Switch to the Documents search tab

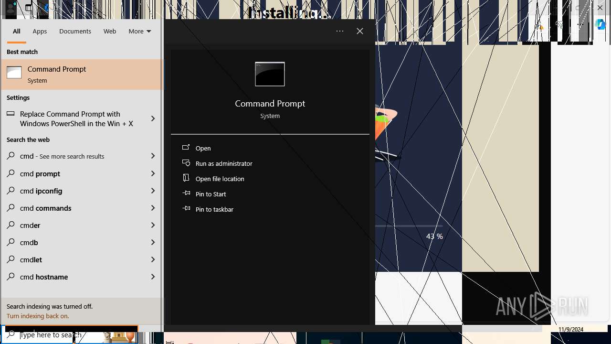(x=75, y=31)
